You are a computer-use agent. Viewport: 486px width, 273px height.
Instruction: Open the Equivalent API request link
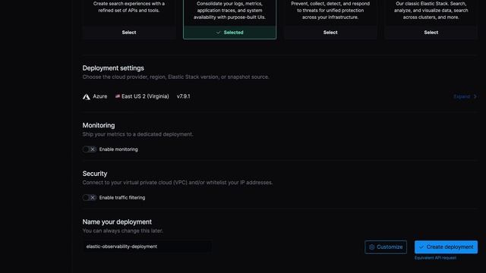[435, 258]
